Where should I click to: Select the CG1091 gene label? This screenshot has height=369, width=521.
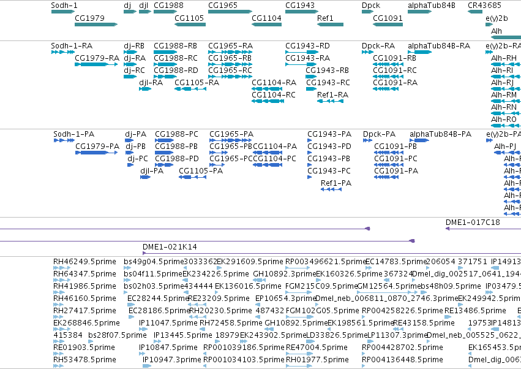pyautogui.click(x=388, y=18)
